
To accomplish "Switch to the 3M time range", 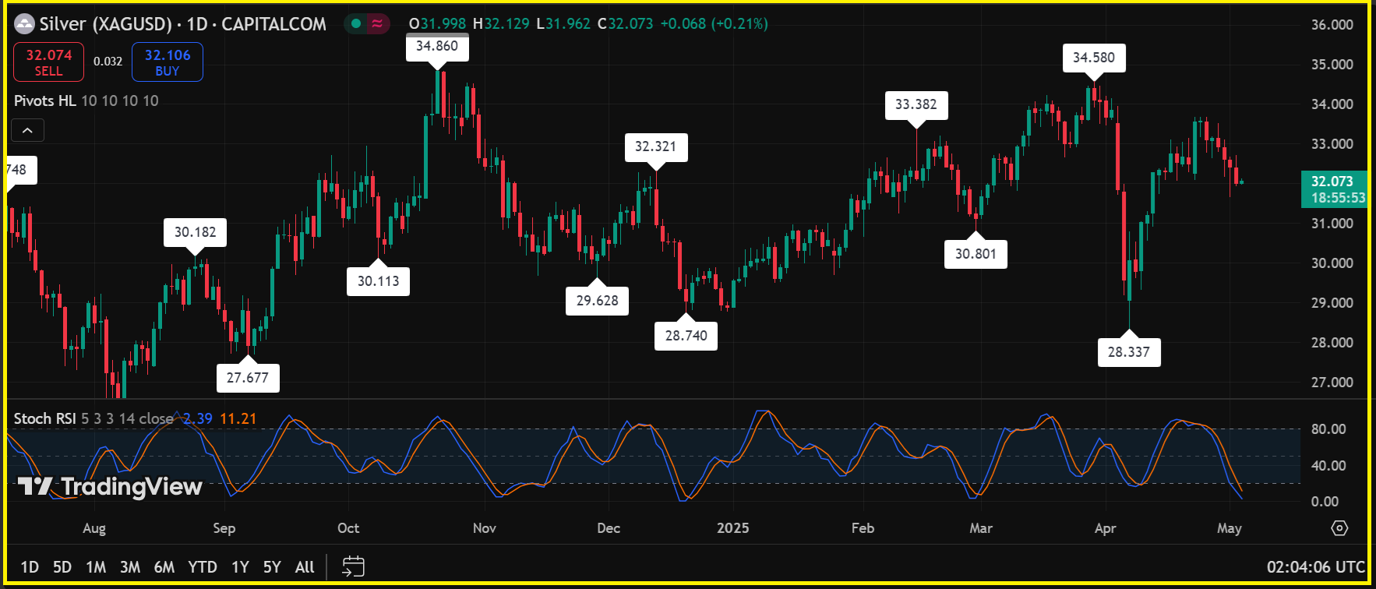I will (x=129, y=566).
